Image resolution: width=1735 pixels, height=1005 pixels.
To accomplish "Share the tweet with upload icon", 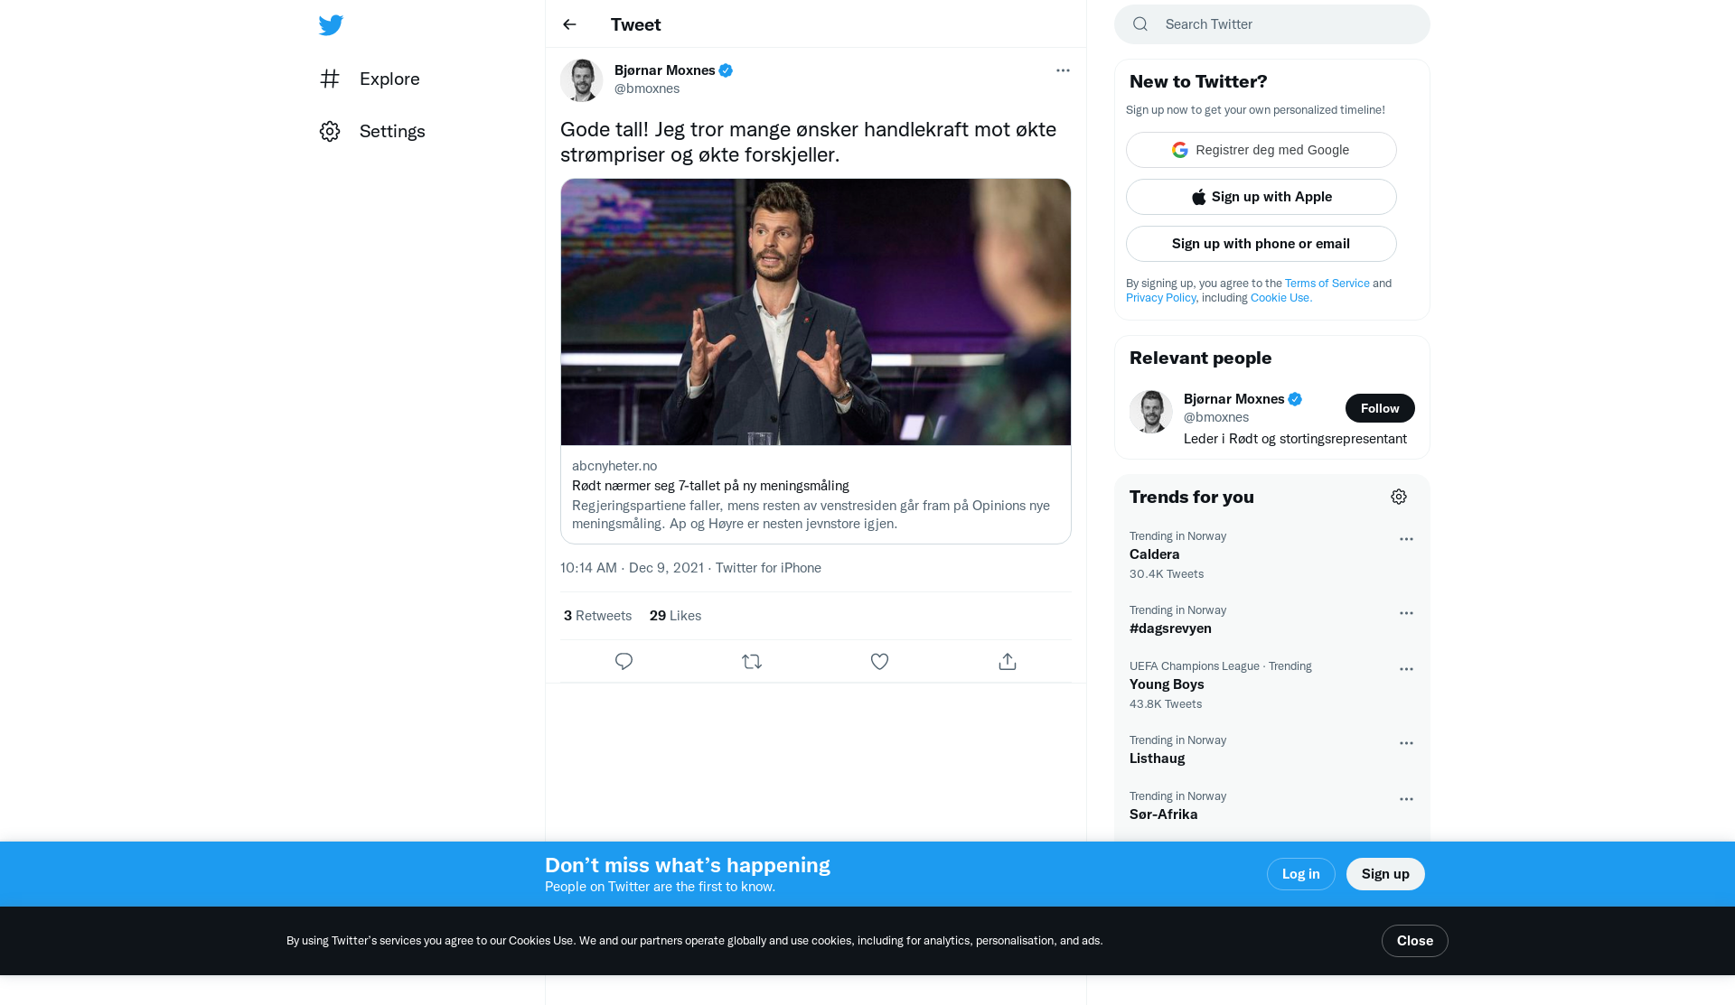I will point(1008,662).
